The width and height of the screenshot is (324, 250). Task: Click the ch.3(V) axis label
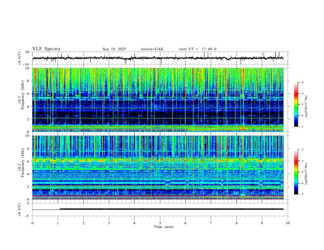tap(20, 210)
